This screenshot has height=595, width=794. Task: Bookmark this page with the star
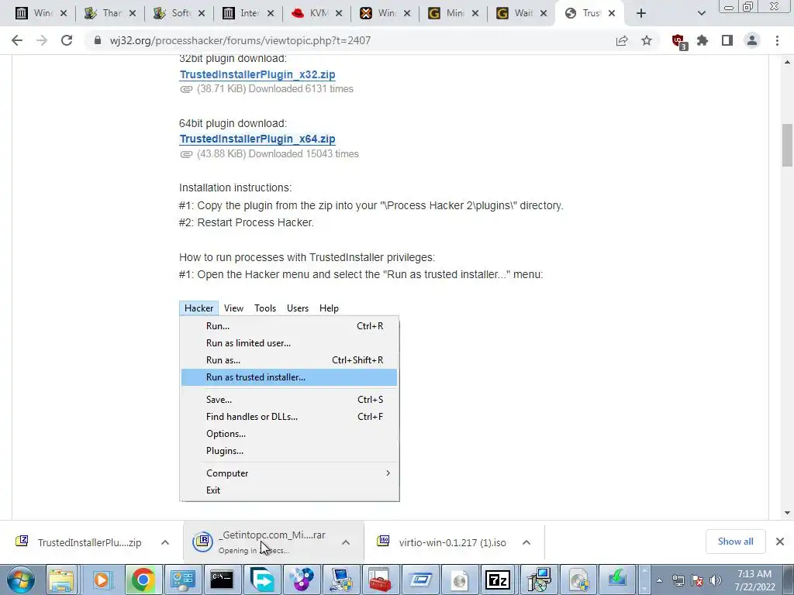tap(647, 40)
